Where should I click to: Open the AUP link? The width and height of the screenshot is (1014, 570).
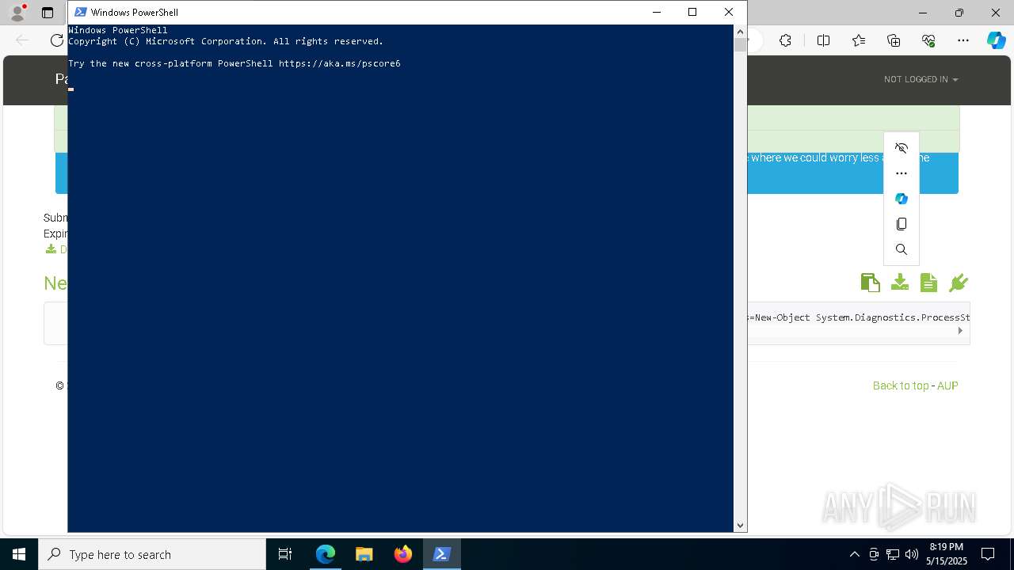[x=947, y=386]
